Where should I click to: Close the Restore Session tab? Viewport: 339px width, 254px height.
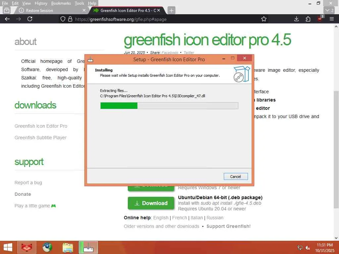point(84,10)
